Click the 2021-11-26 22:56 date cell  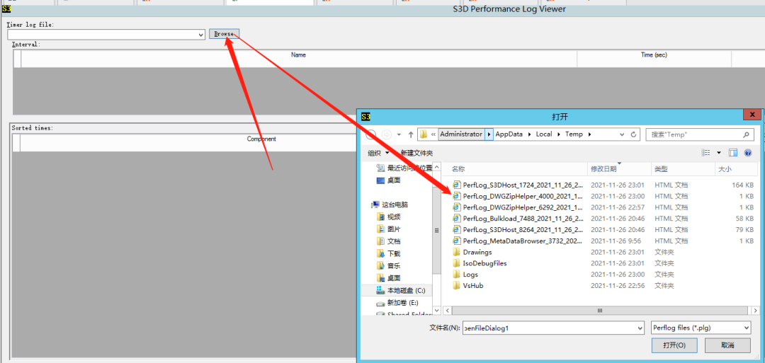pyautogui.click(x=618, y=286)
